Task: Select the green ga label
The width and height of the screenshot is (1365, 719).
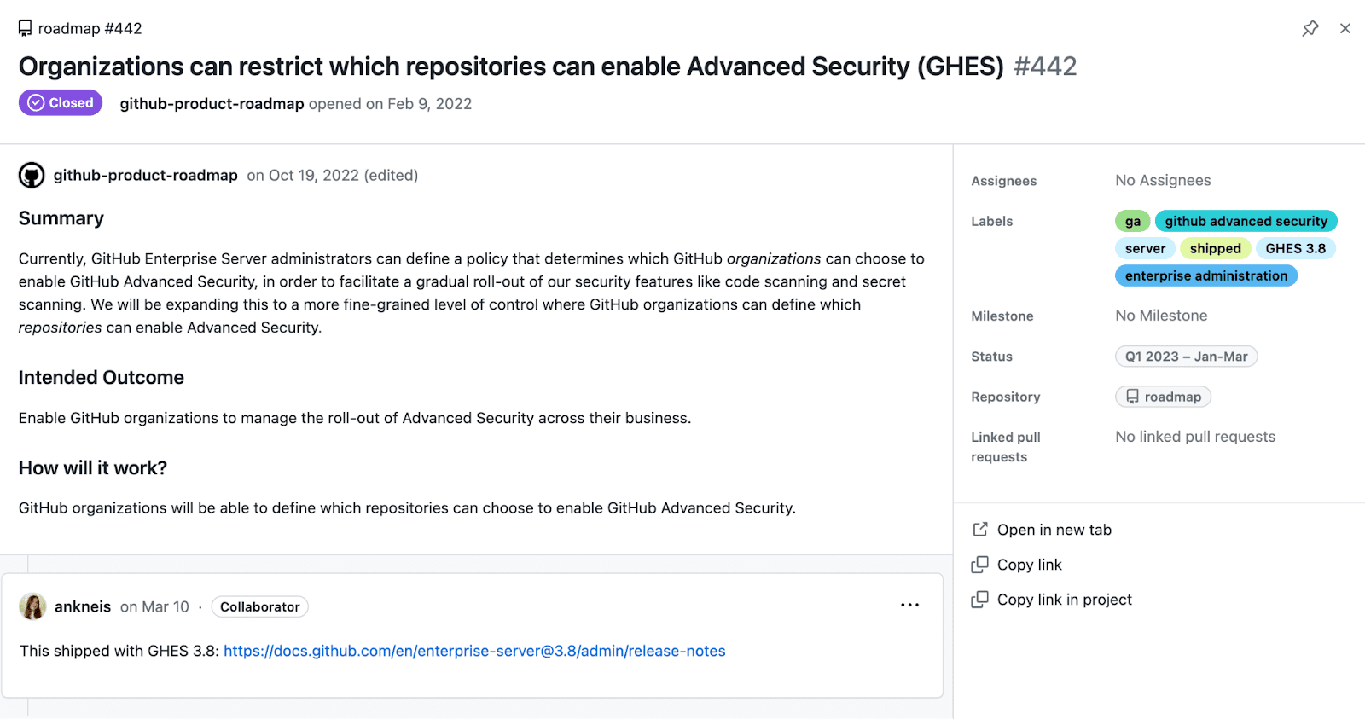Action: tap(1132, 220)
